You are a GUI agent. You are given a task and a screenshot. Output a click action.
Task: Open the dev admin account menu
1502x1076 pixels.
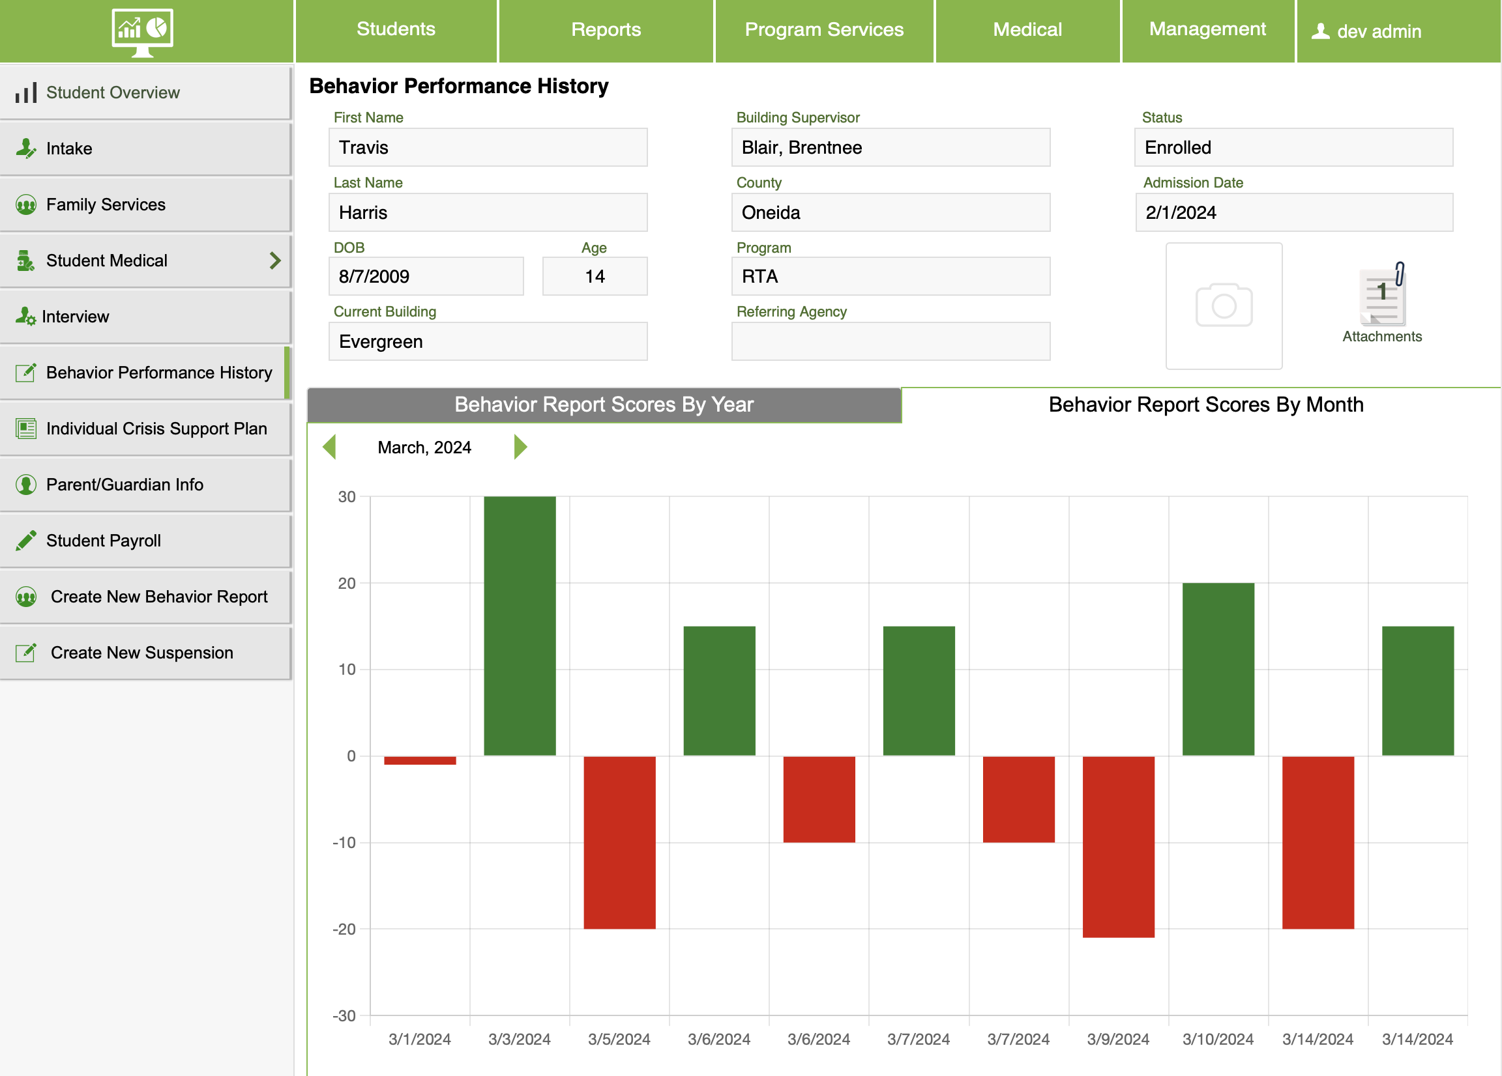coord(1398,31)
